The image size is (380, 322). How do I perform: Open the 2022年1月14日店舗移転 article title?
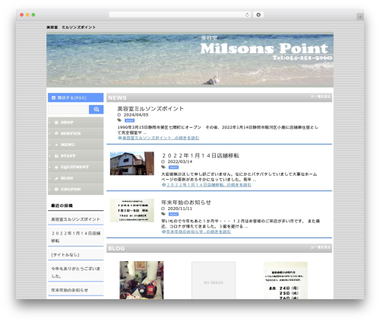coord(200,155)
